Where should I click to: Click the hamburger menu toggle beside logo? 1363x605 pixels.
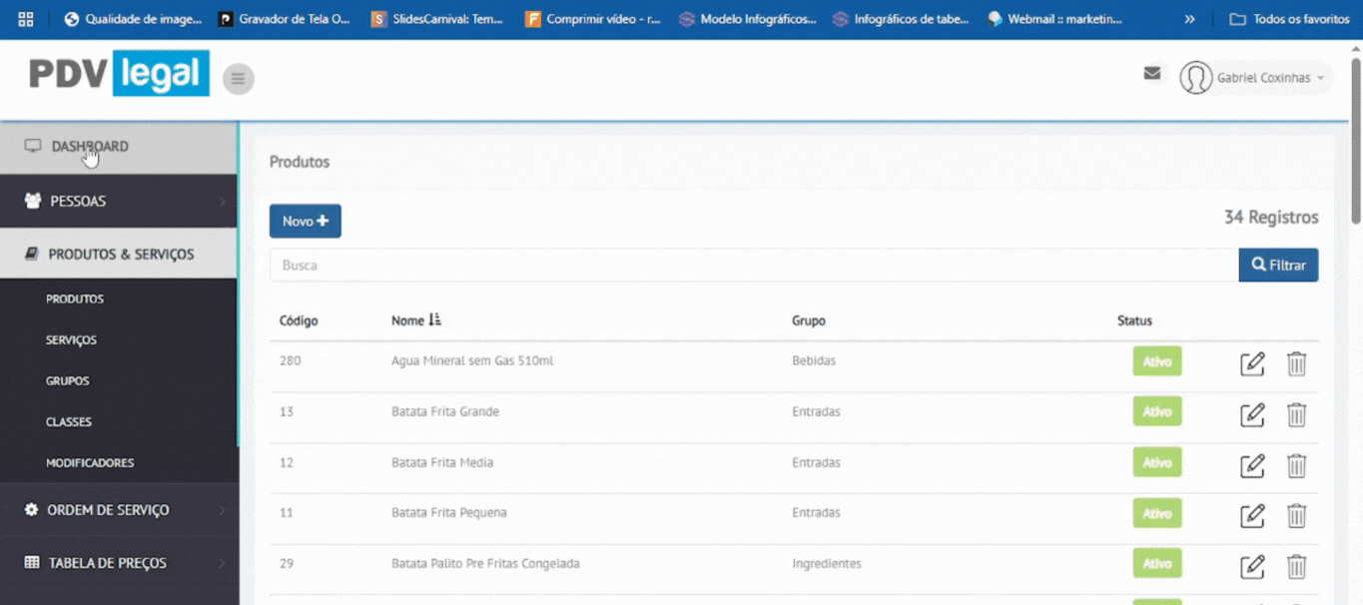(238, 79)
